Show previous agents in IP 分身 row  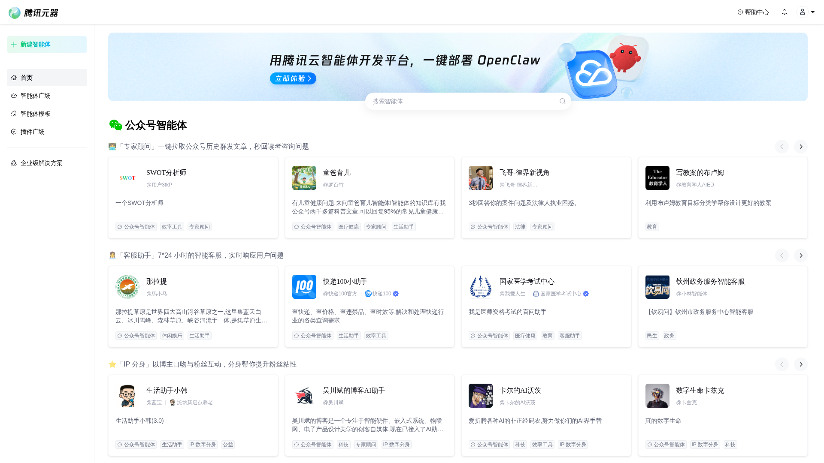(x=782, y=364)
